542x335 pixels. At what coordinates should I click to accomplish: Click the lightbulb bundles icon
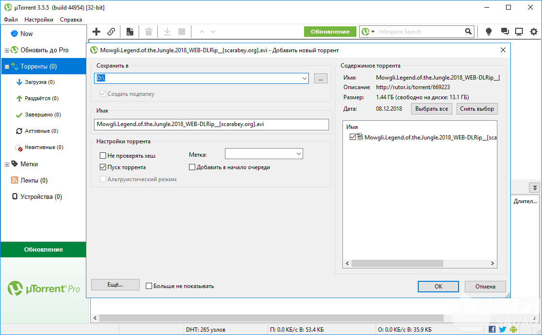tap(488, 32)
